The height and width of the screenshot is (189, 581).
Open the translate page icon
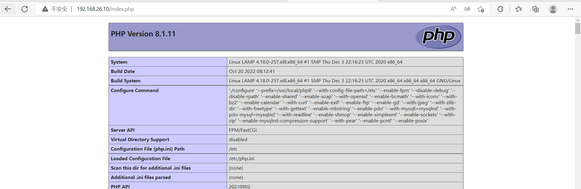pyautogui.click(x=467, y=9)
